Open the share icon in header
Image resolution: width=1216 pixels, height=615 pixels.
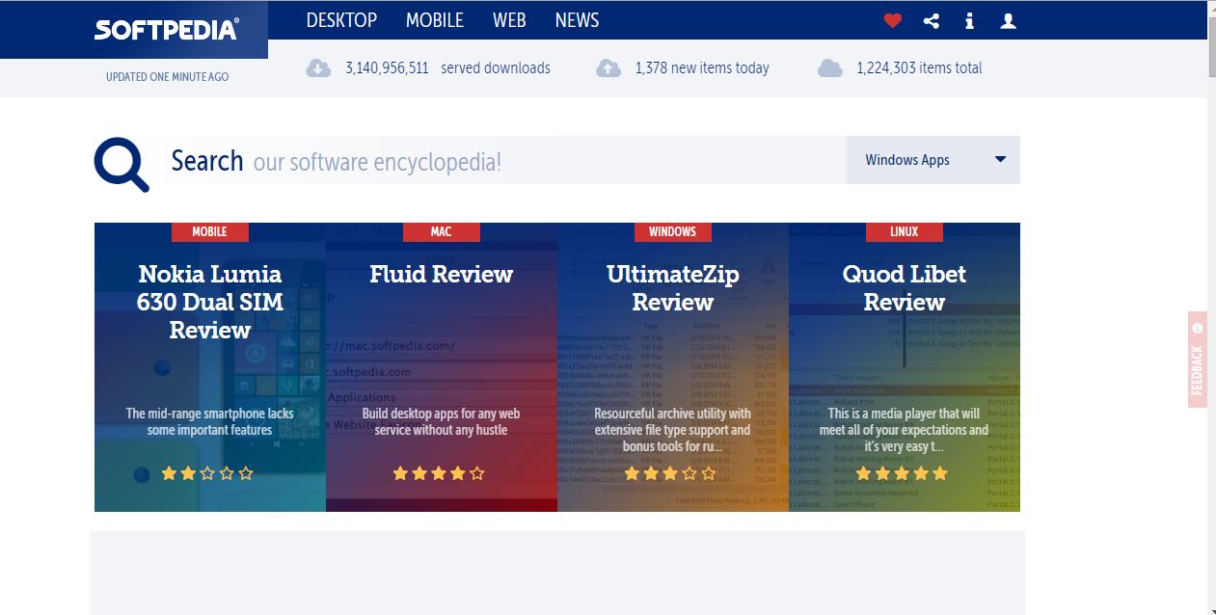(932, 20)
